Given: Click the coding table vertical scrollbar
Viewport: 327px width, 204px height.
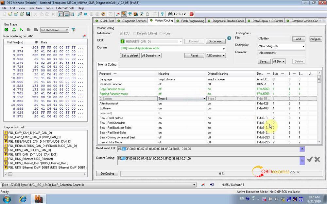Looking at the screenshot, I should pyautogui.click(x=319, y=108).
